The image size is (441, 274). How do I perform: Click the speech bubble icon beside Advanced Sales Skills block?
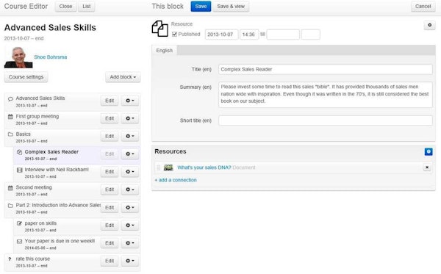click(10, 99)
